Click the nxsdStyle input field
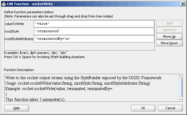187x115 pixels. 94,31
